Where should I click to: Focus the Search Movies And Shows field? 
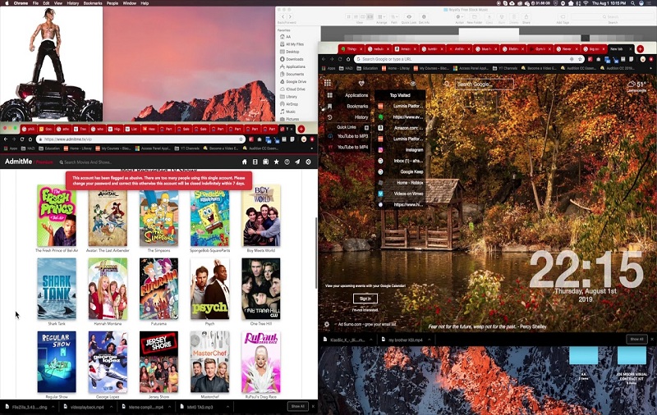(88, 162)
